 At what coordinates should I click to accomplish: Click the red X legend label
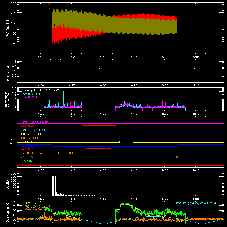pos(49,5)
